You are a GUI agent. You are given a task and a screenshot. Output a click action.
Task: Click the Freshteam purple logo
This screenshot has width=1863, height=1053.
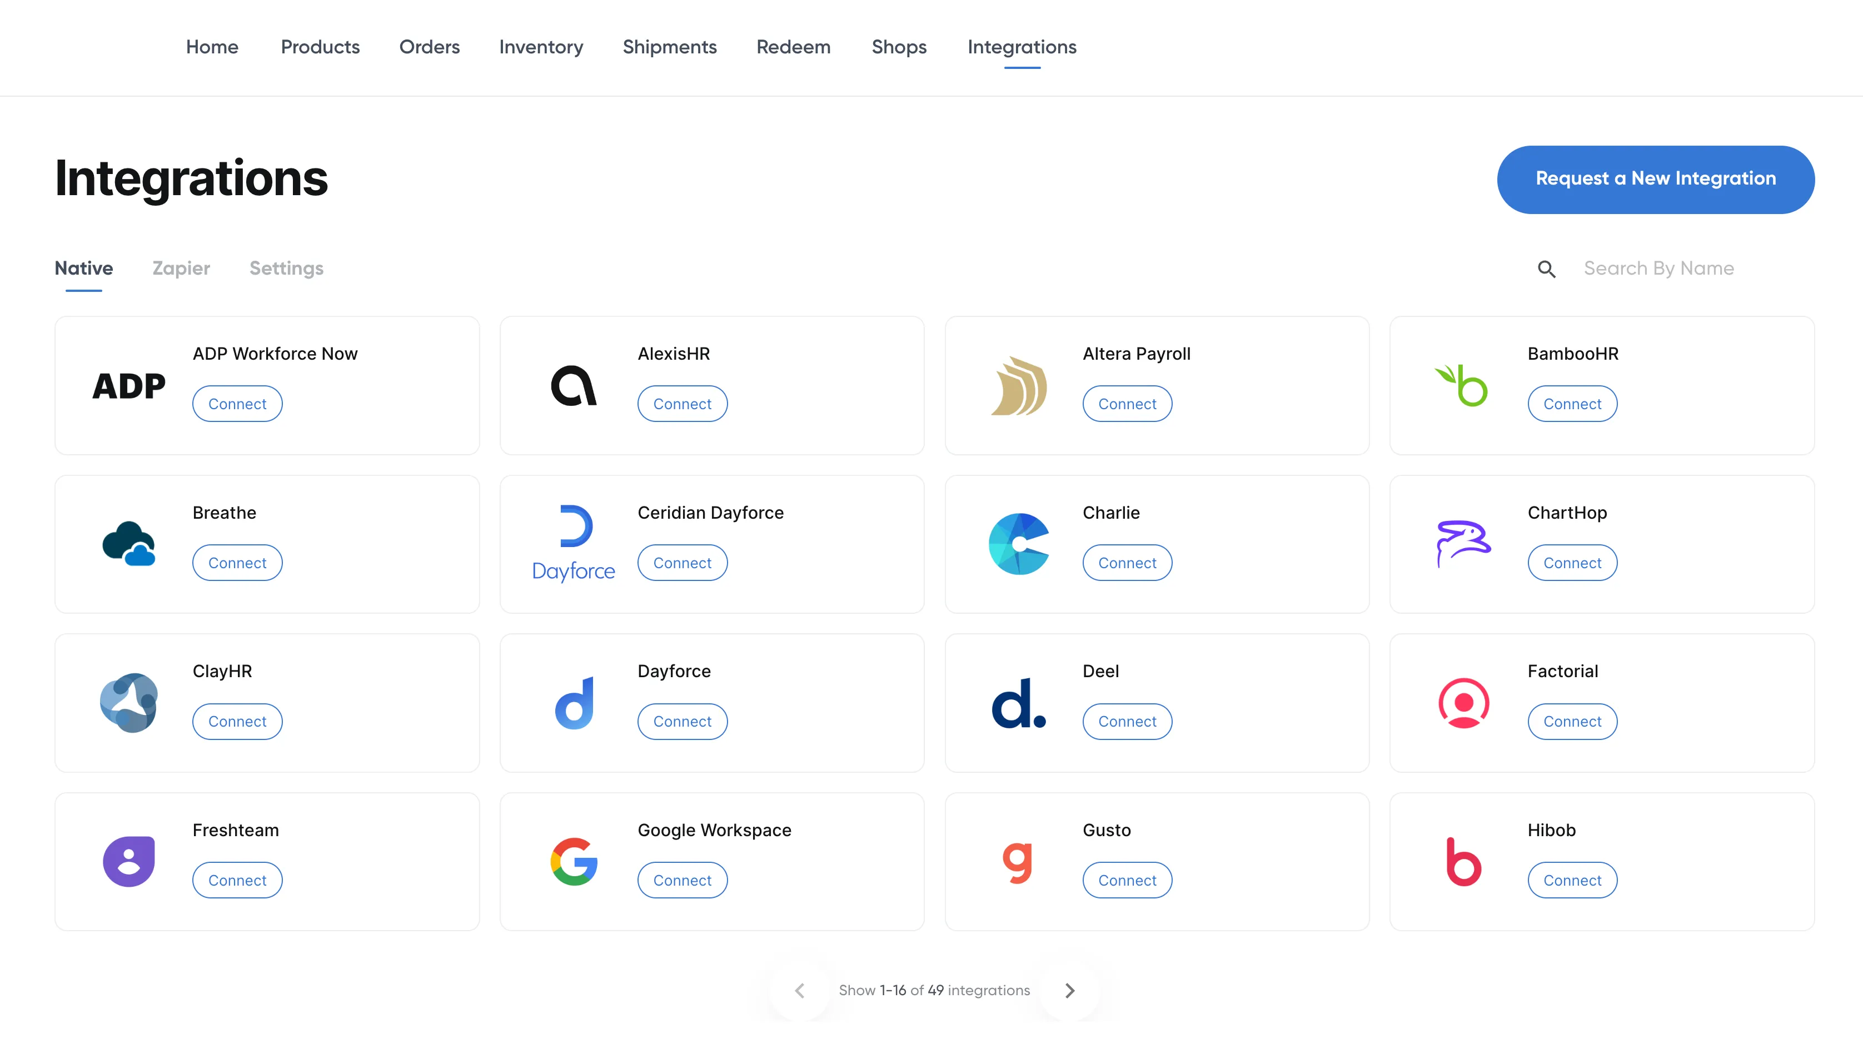point(129,861)
